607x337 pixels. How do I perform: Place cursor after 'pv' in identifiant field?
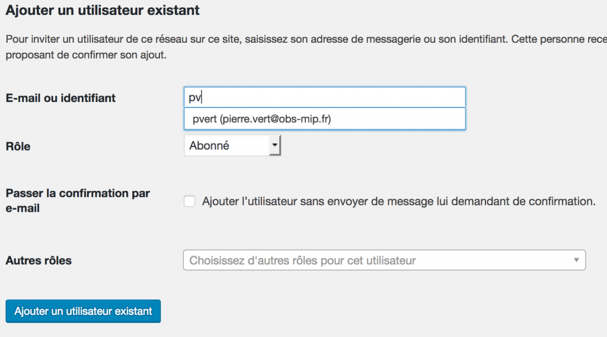click(x=202, y=97)
